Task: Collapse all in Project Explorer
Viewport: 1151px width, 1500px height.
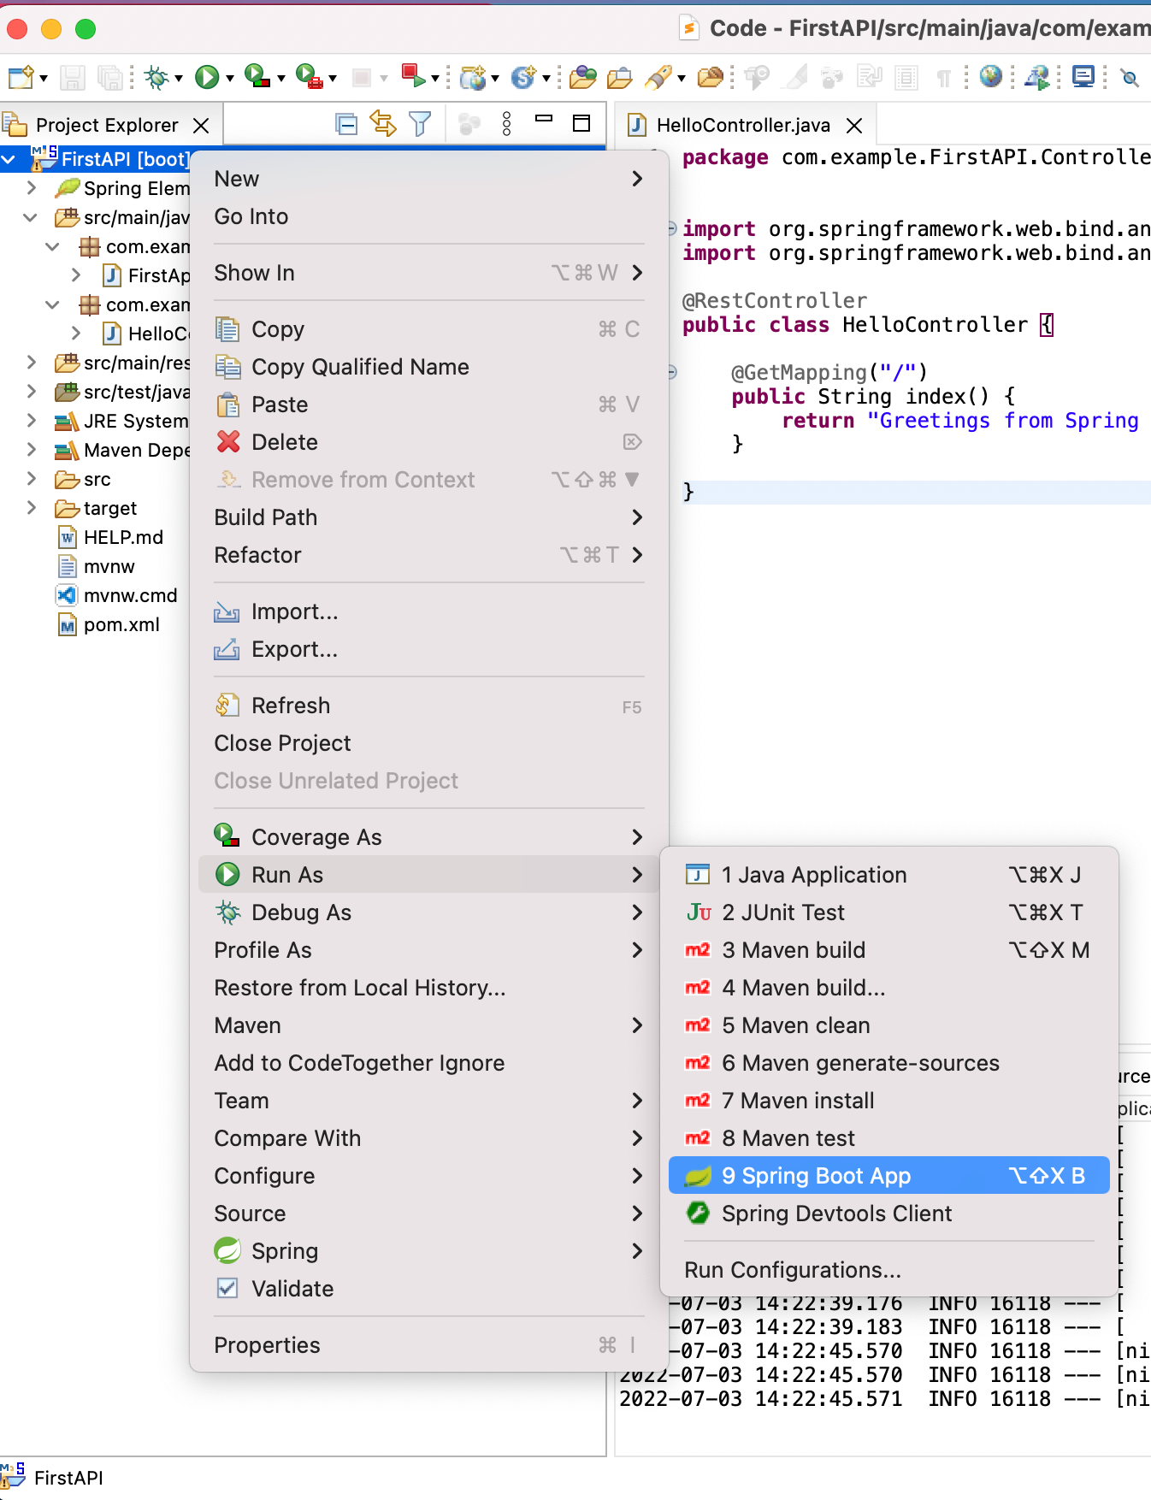Action: coord(346,125)
